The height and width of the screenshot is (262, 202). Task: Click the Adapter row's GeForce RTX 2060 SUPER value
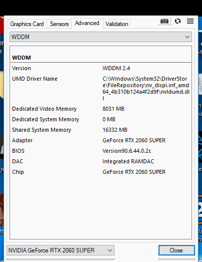[134, 140]
